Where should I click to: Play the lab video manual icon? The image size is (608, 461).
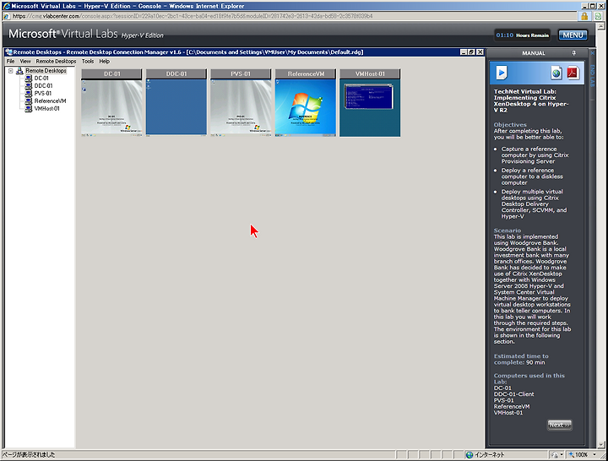[x=502, y=73]
